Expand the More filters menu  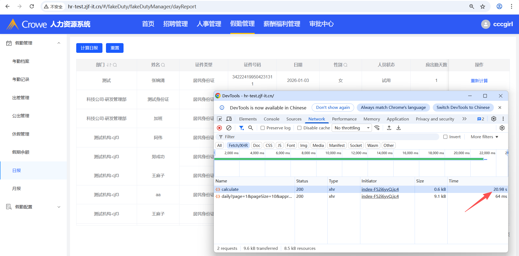coord(484,137)
